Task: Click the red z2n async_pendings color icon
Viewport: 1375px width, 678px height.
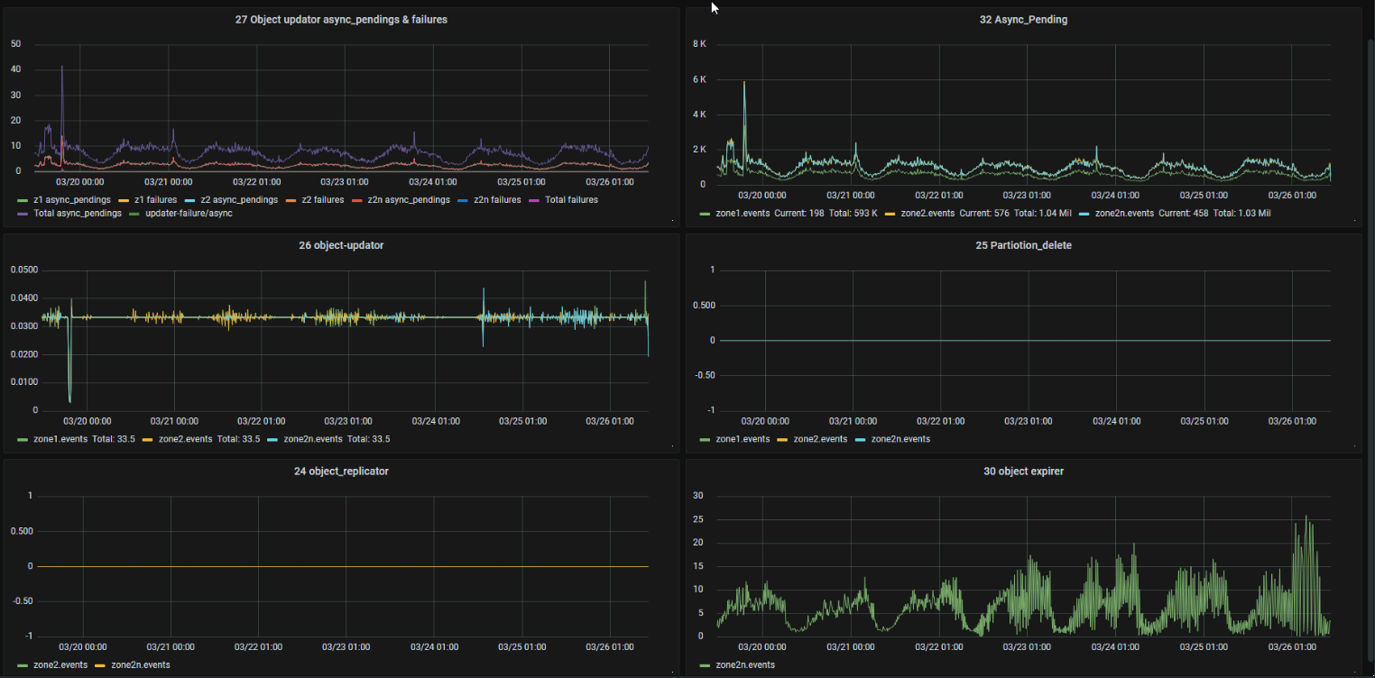Action: tap(358, 200)
